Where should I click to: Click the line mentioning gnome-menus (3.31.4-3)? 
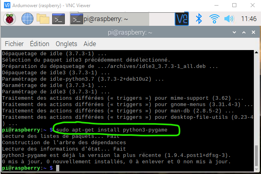point(127,104)
